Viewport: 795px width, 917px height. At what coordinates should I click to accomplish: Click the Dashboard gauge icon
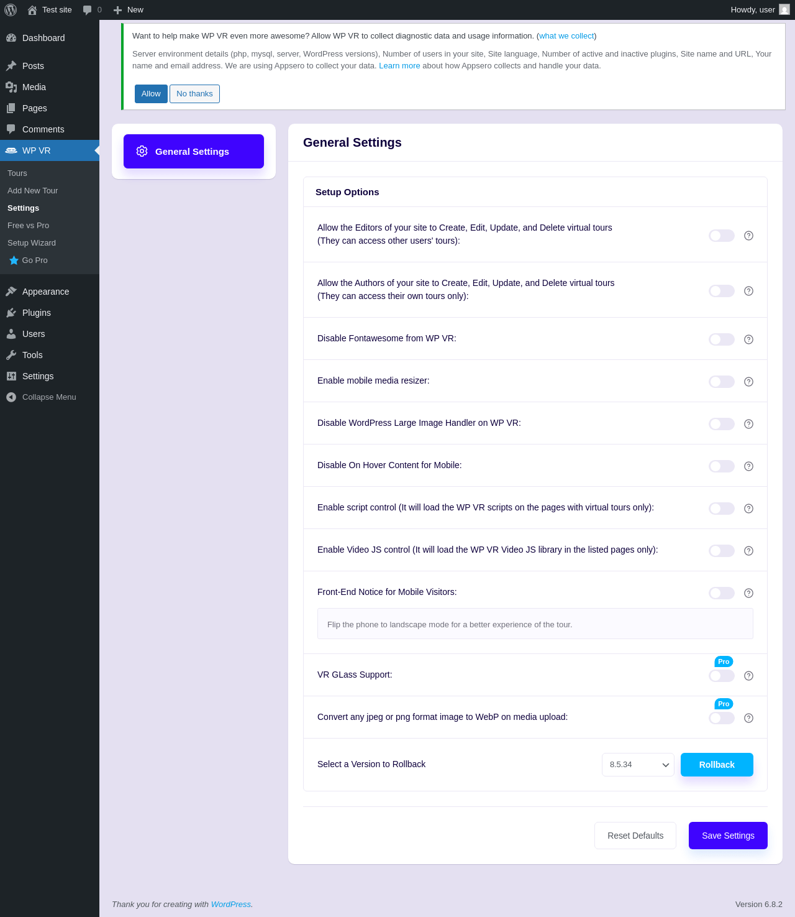point(11,38)
